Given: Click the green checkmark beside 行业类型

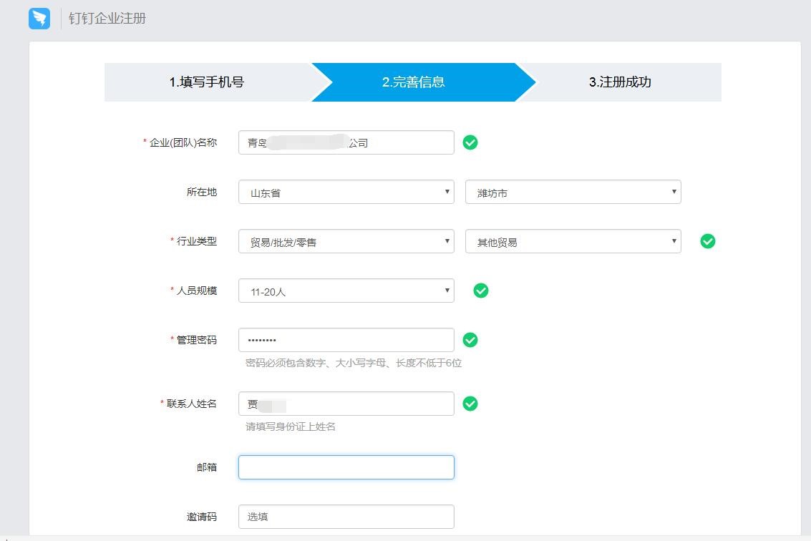Looking at the screenshot, I should tap(707, 241).
